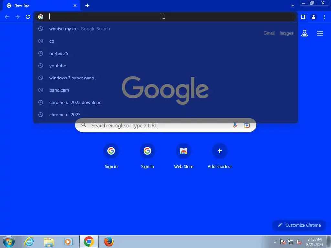Click Show desktop strip
The image size is (331, 248).
coord(329,242)
